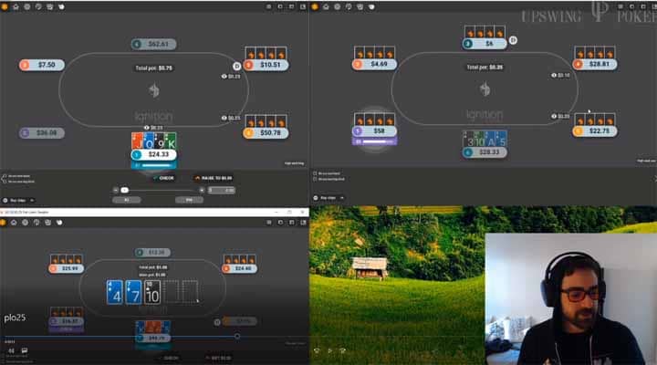
Task: Click the chicken icon in top-right table toolbar
Action: [x=371, y=6]
